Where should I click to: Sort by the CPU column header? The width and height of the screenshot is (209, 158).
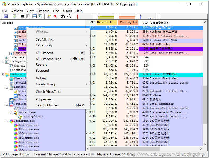click(91, 23)
